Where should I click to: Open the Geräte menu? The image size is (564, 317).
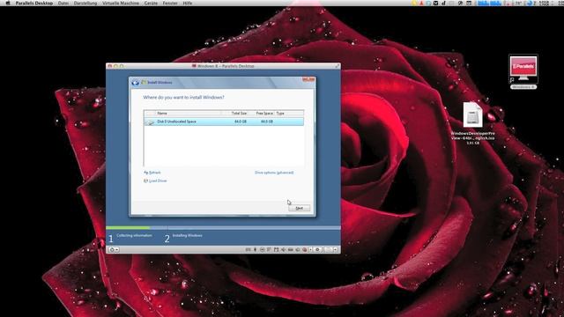151,4
